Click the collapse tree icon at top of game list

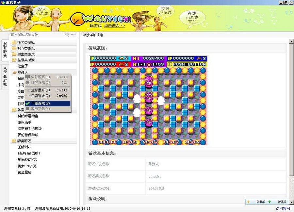point(73,35)
